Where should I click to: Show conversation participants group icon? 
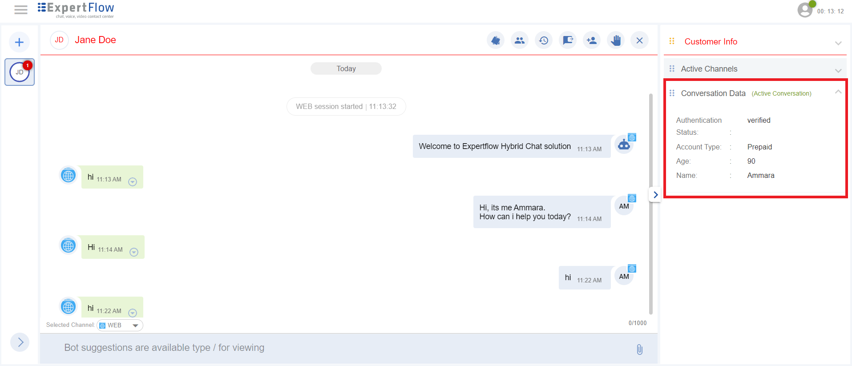click(x=520, y=40)
